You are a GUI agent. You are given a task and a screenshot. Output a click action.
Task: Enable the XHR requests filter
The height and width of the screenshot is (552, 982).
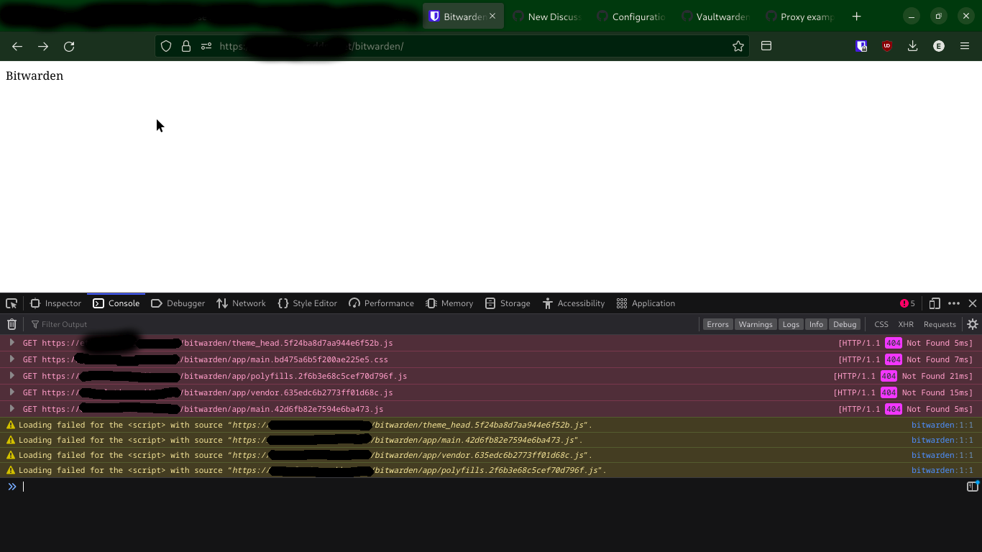click(x=906, y=324)
